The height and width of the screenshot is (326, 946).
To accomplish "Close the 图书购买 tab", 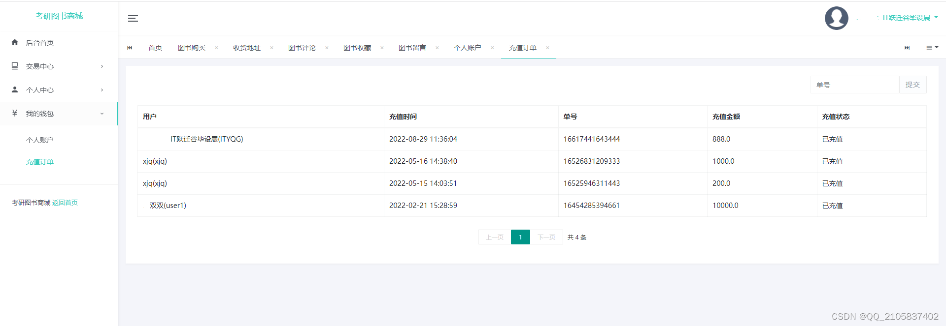I will pyautogui.click(x=216, y=48).
